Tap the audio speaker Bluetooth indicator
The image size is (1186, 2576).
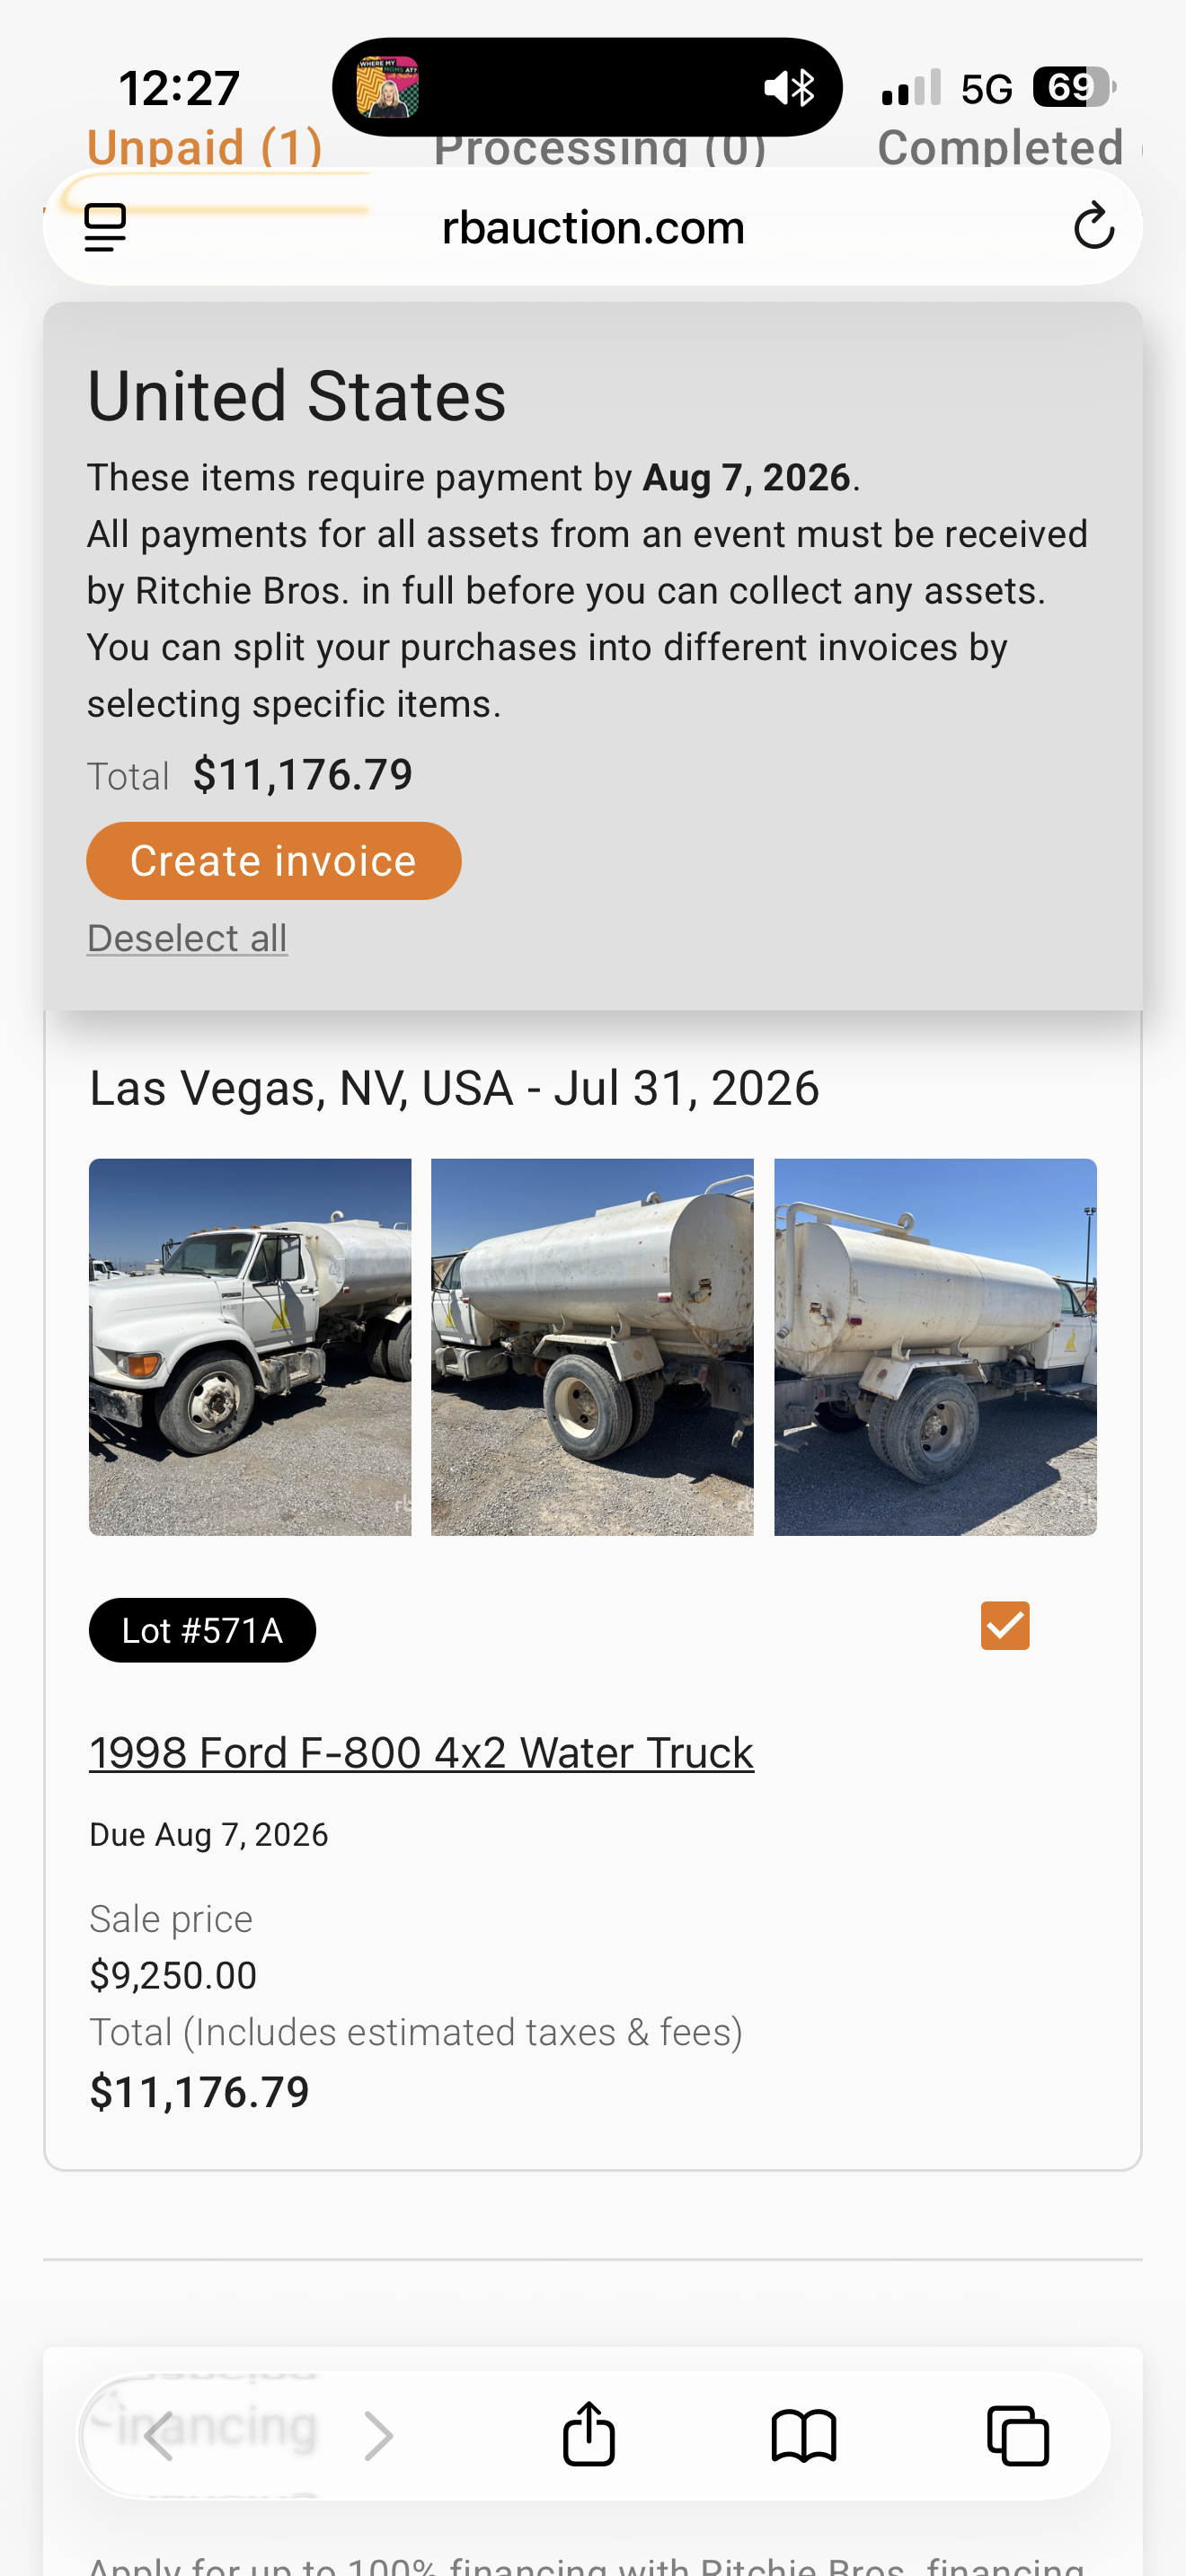point(790,88)
